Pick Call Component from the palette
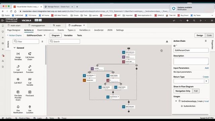 pyautogui.click(x=18, y=69)
